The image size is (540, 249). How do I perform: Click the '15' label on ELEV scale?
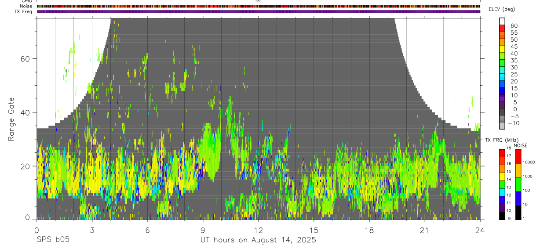click(514, 88)
